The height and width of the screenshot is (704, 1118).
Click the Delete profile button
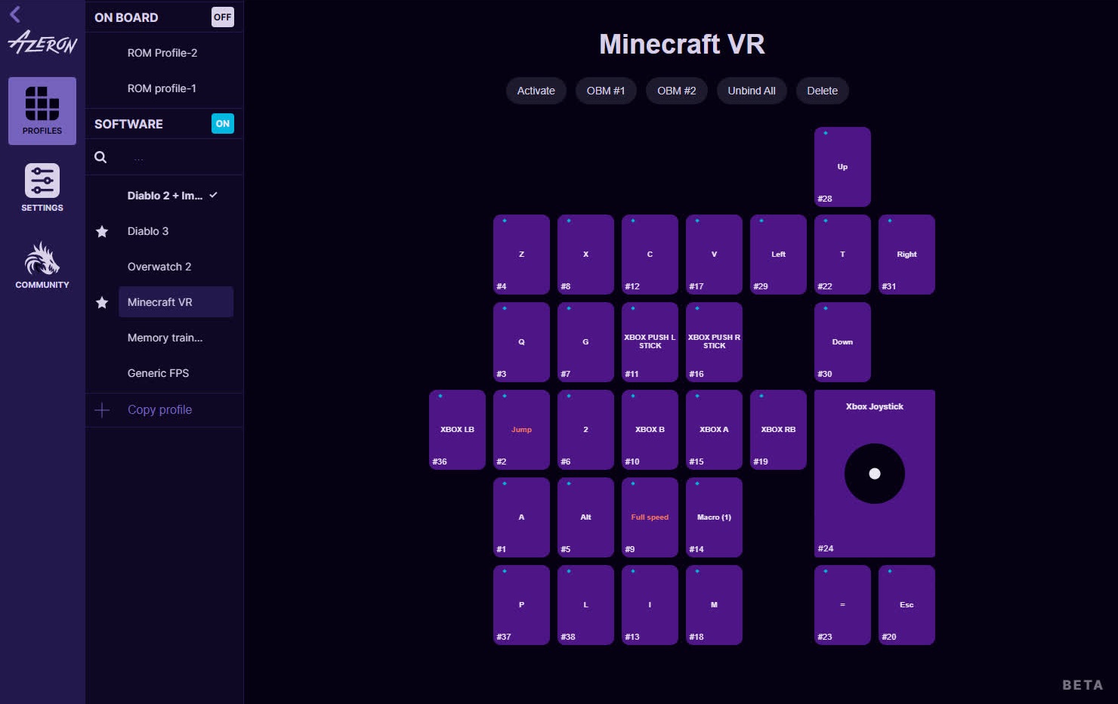pyautogui.click(x=823, y=91)
